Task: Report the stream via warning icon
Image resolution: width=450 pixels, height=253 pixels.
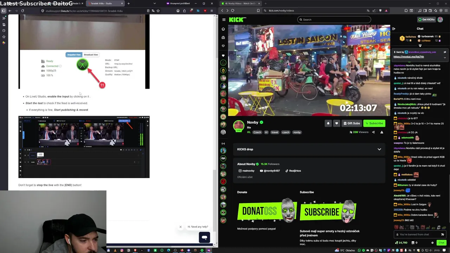Action: point(381,132)
